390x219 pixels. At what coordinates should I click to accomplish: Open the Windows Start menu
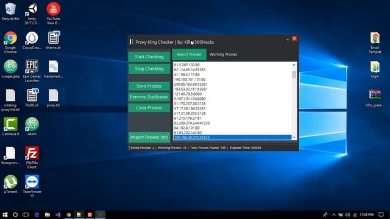[5, 215]
